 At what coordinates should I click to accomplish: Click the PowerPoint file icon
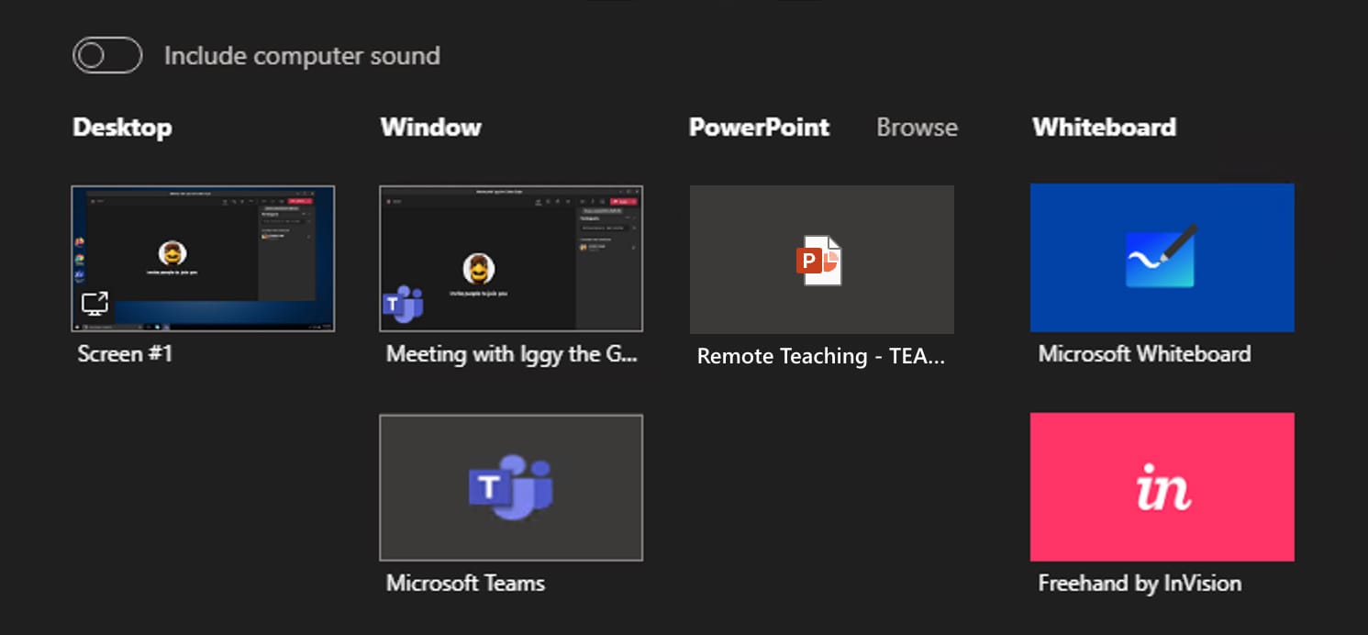point(819,261)
